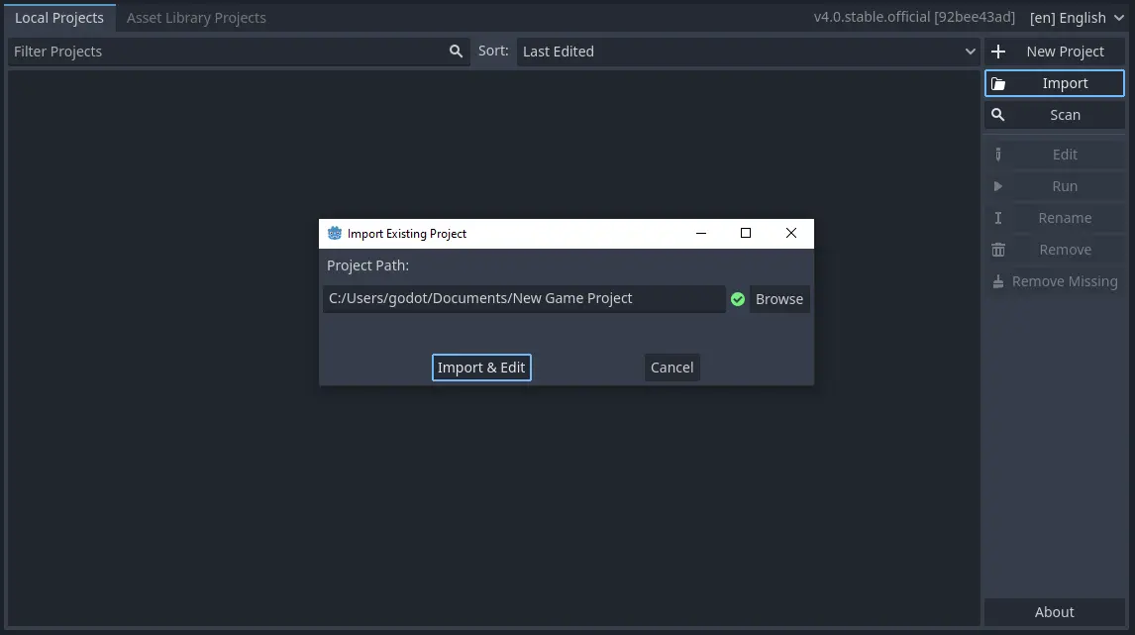Open the Asset Library Projects tab
Screen dimensions: 1135x635
coord(196,18)
